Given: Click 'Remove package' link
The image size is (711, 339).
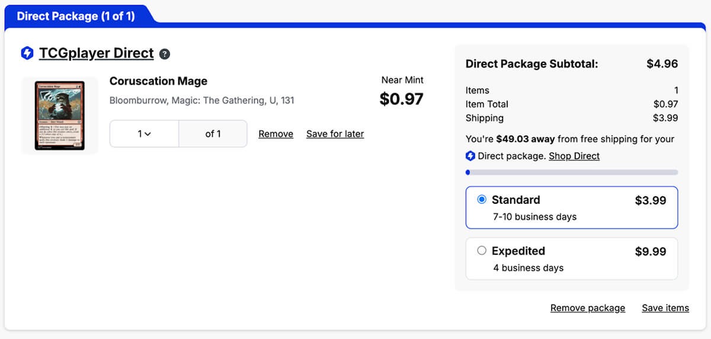Looking at the screenshot, I should (587, 308).
